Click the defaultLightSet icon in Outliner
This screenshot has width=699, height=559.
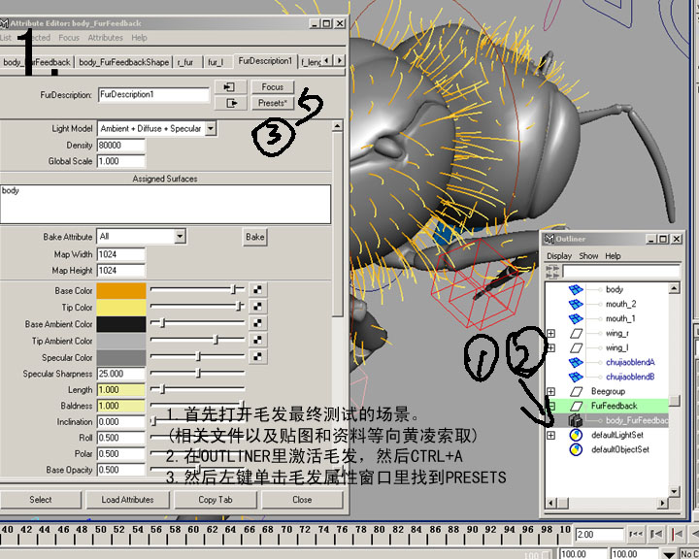[576, 435]
